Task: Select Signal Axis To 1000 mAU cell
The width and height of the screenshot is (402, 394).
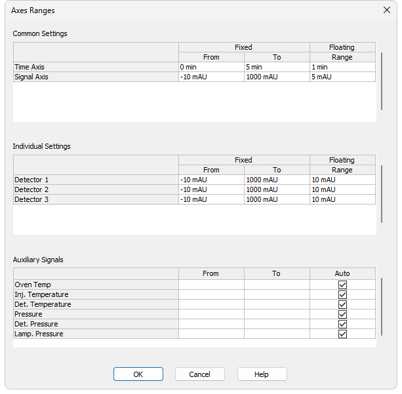Action: click(x=277, y=77)
